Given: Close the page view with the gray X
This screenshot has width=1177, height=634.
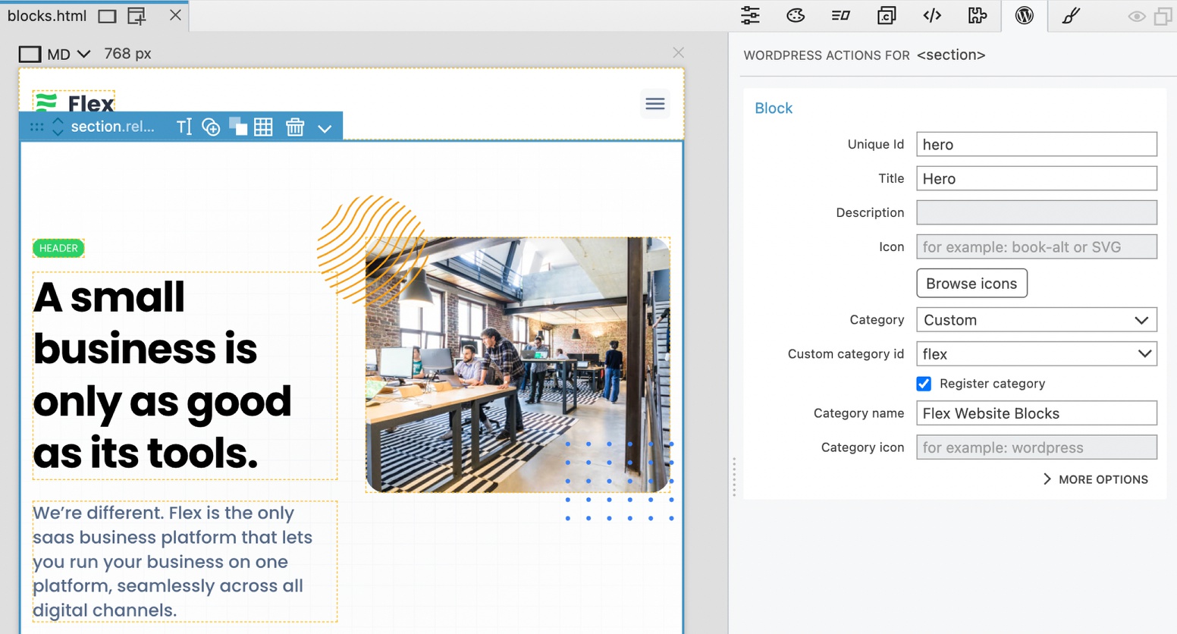Looking at the screenshot, I should (x=678, y=52).
